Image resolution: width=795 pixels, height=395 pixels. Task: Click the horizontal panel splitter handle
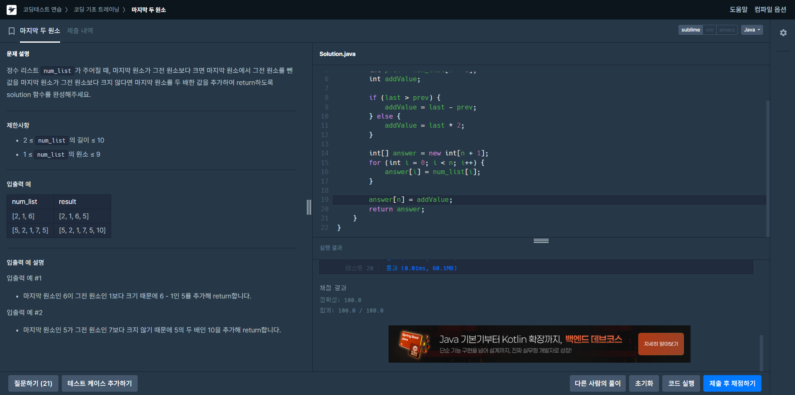coord(541,241)
